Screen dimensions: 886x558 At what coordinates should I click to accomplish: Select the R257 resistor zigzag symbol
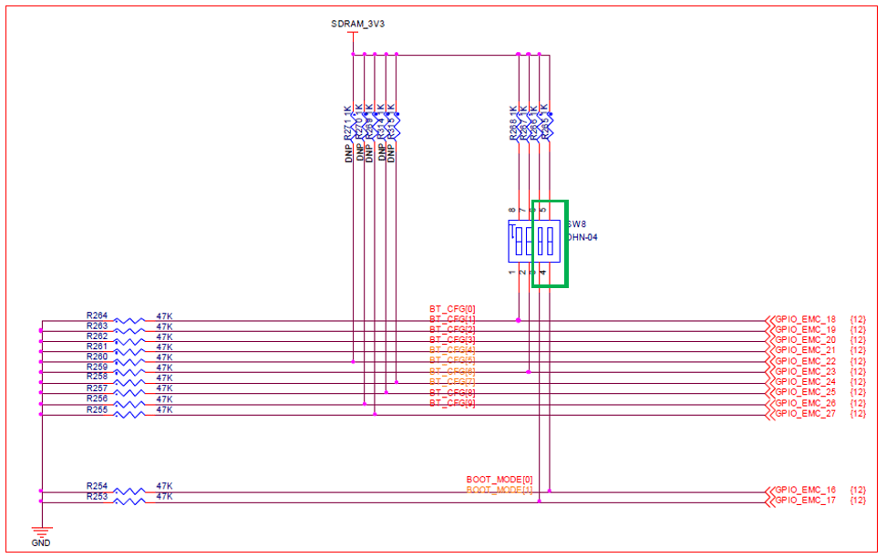(129, 393)
